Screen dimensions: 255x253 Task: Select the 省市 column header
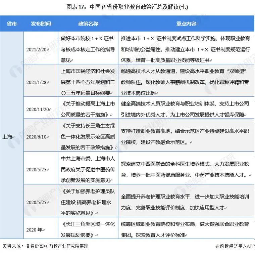(x=12, y=24)
